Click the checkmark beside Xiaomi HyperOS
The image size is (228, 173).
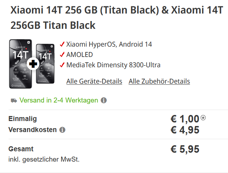[x=63, y=44]
